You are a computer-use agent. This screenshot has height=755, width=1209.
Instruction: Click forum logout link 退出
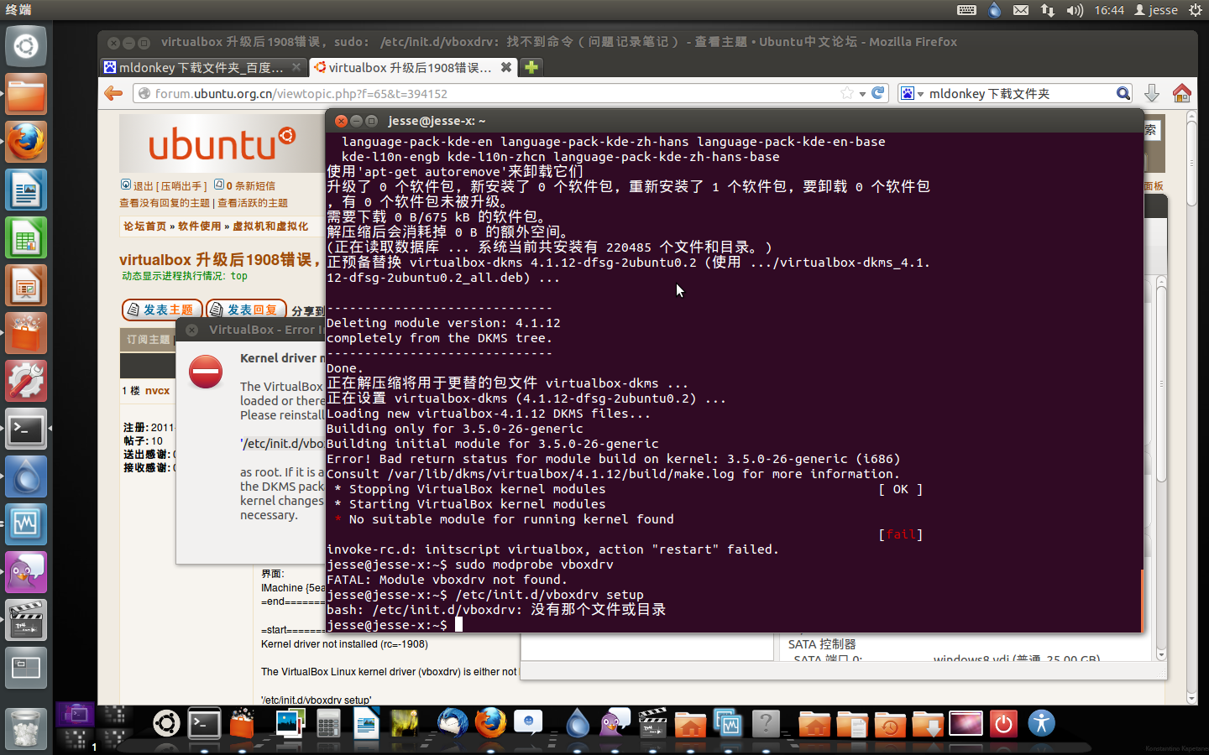click(x=144, y=186)
